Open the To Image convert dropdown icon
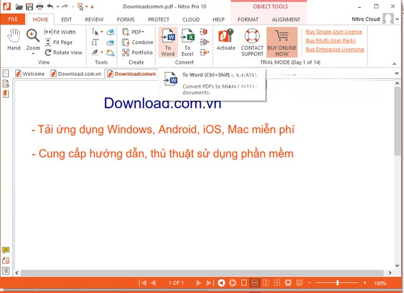Viewport: 404px width, 293px height. pyautogui.click(x=205, y=42)
